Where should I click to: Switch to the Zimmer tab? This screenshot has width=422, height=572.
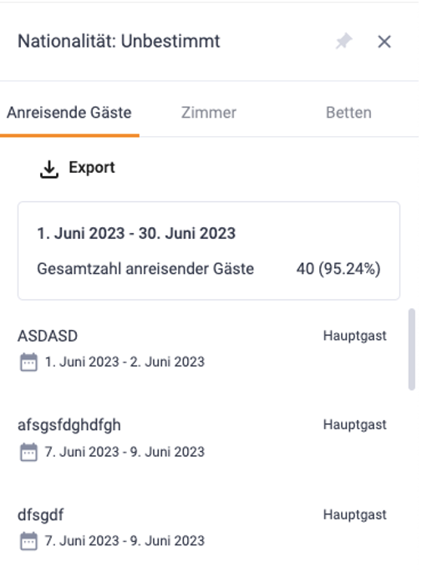click(209, 113)
